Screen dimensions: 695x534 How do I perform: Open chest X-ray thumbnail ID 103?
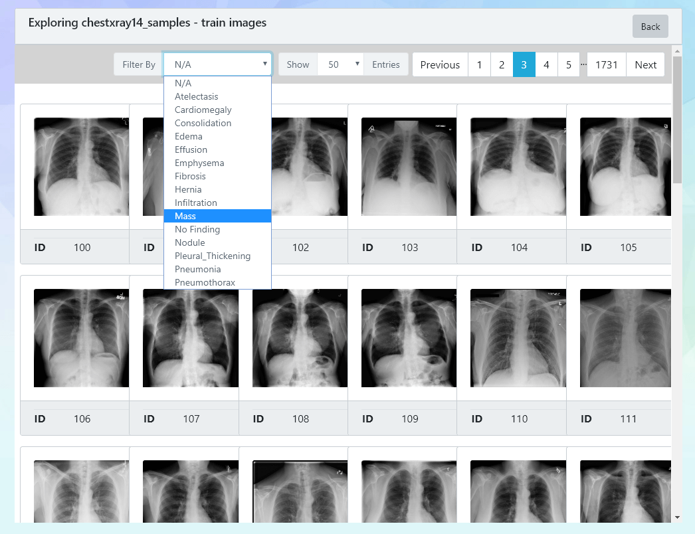click(409, 167)
